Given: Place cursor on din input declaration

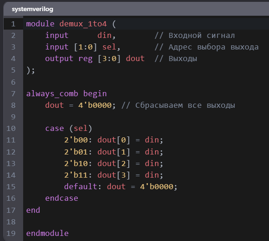Looking at the screenshot, I should pyautogui.click(x=105, y=36).
